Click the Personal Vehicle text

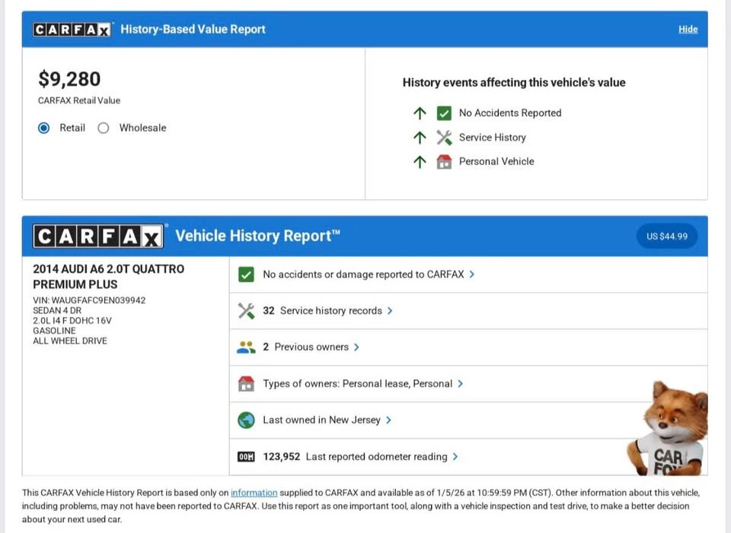(x=496, y=161)
